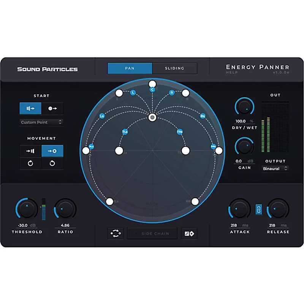304x304 pixels.
Task: Click the HELP link under Energy Panner
Action: (x=233, y=73)
